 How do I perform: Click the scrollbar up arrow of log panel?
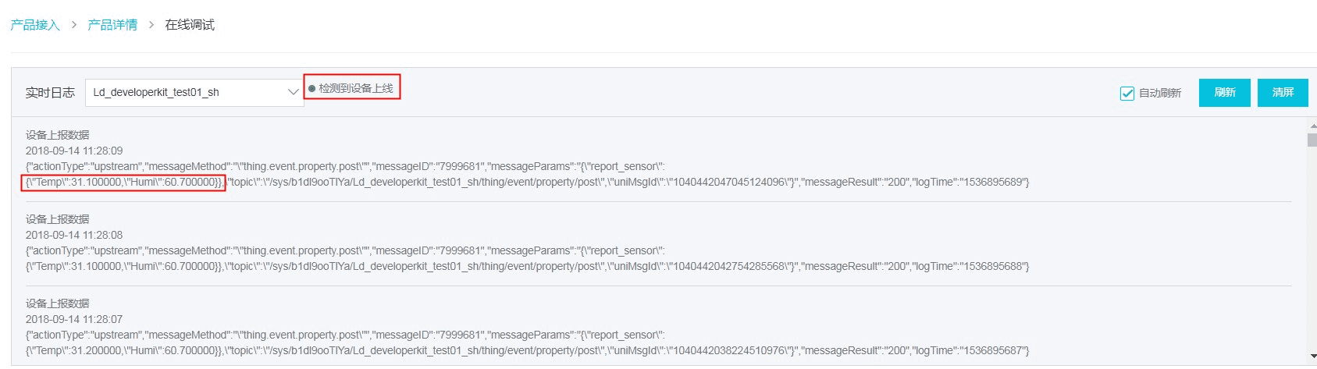point(1312,125)
